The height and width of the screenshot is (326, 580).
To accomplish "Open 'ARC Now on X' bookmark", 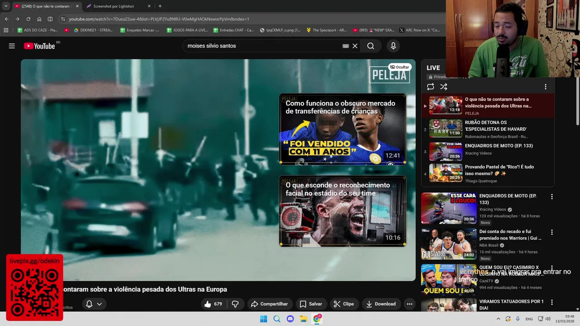I will pos(420,30).
